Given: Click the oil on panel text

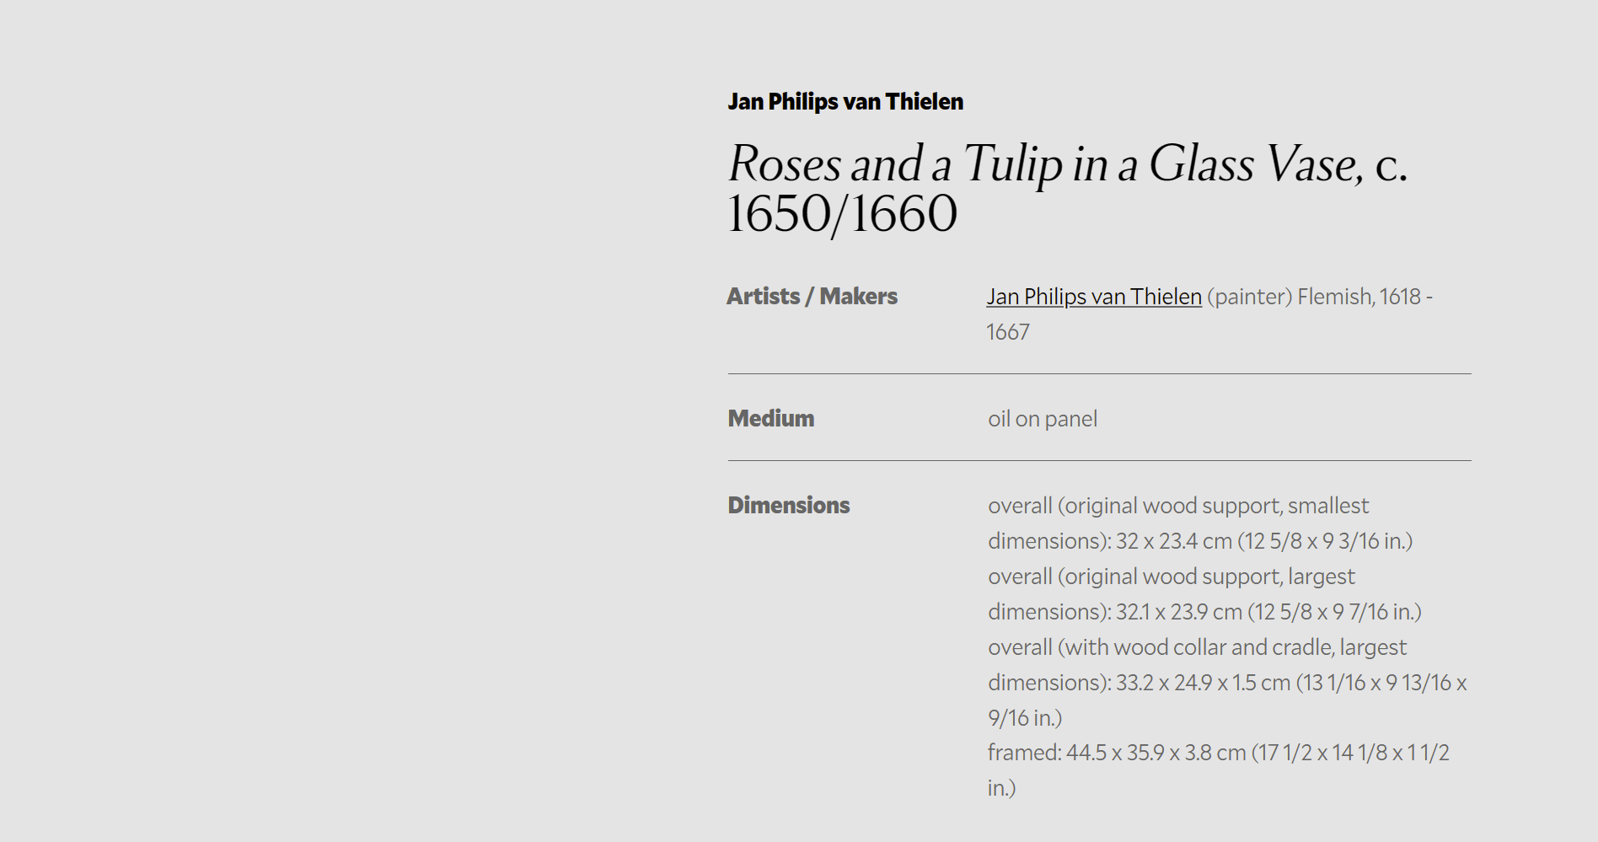Looking at the screenshot, I should point(1043,419).
